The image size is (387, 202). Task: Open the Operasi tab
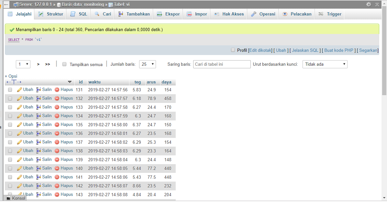tap(263, 14)
